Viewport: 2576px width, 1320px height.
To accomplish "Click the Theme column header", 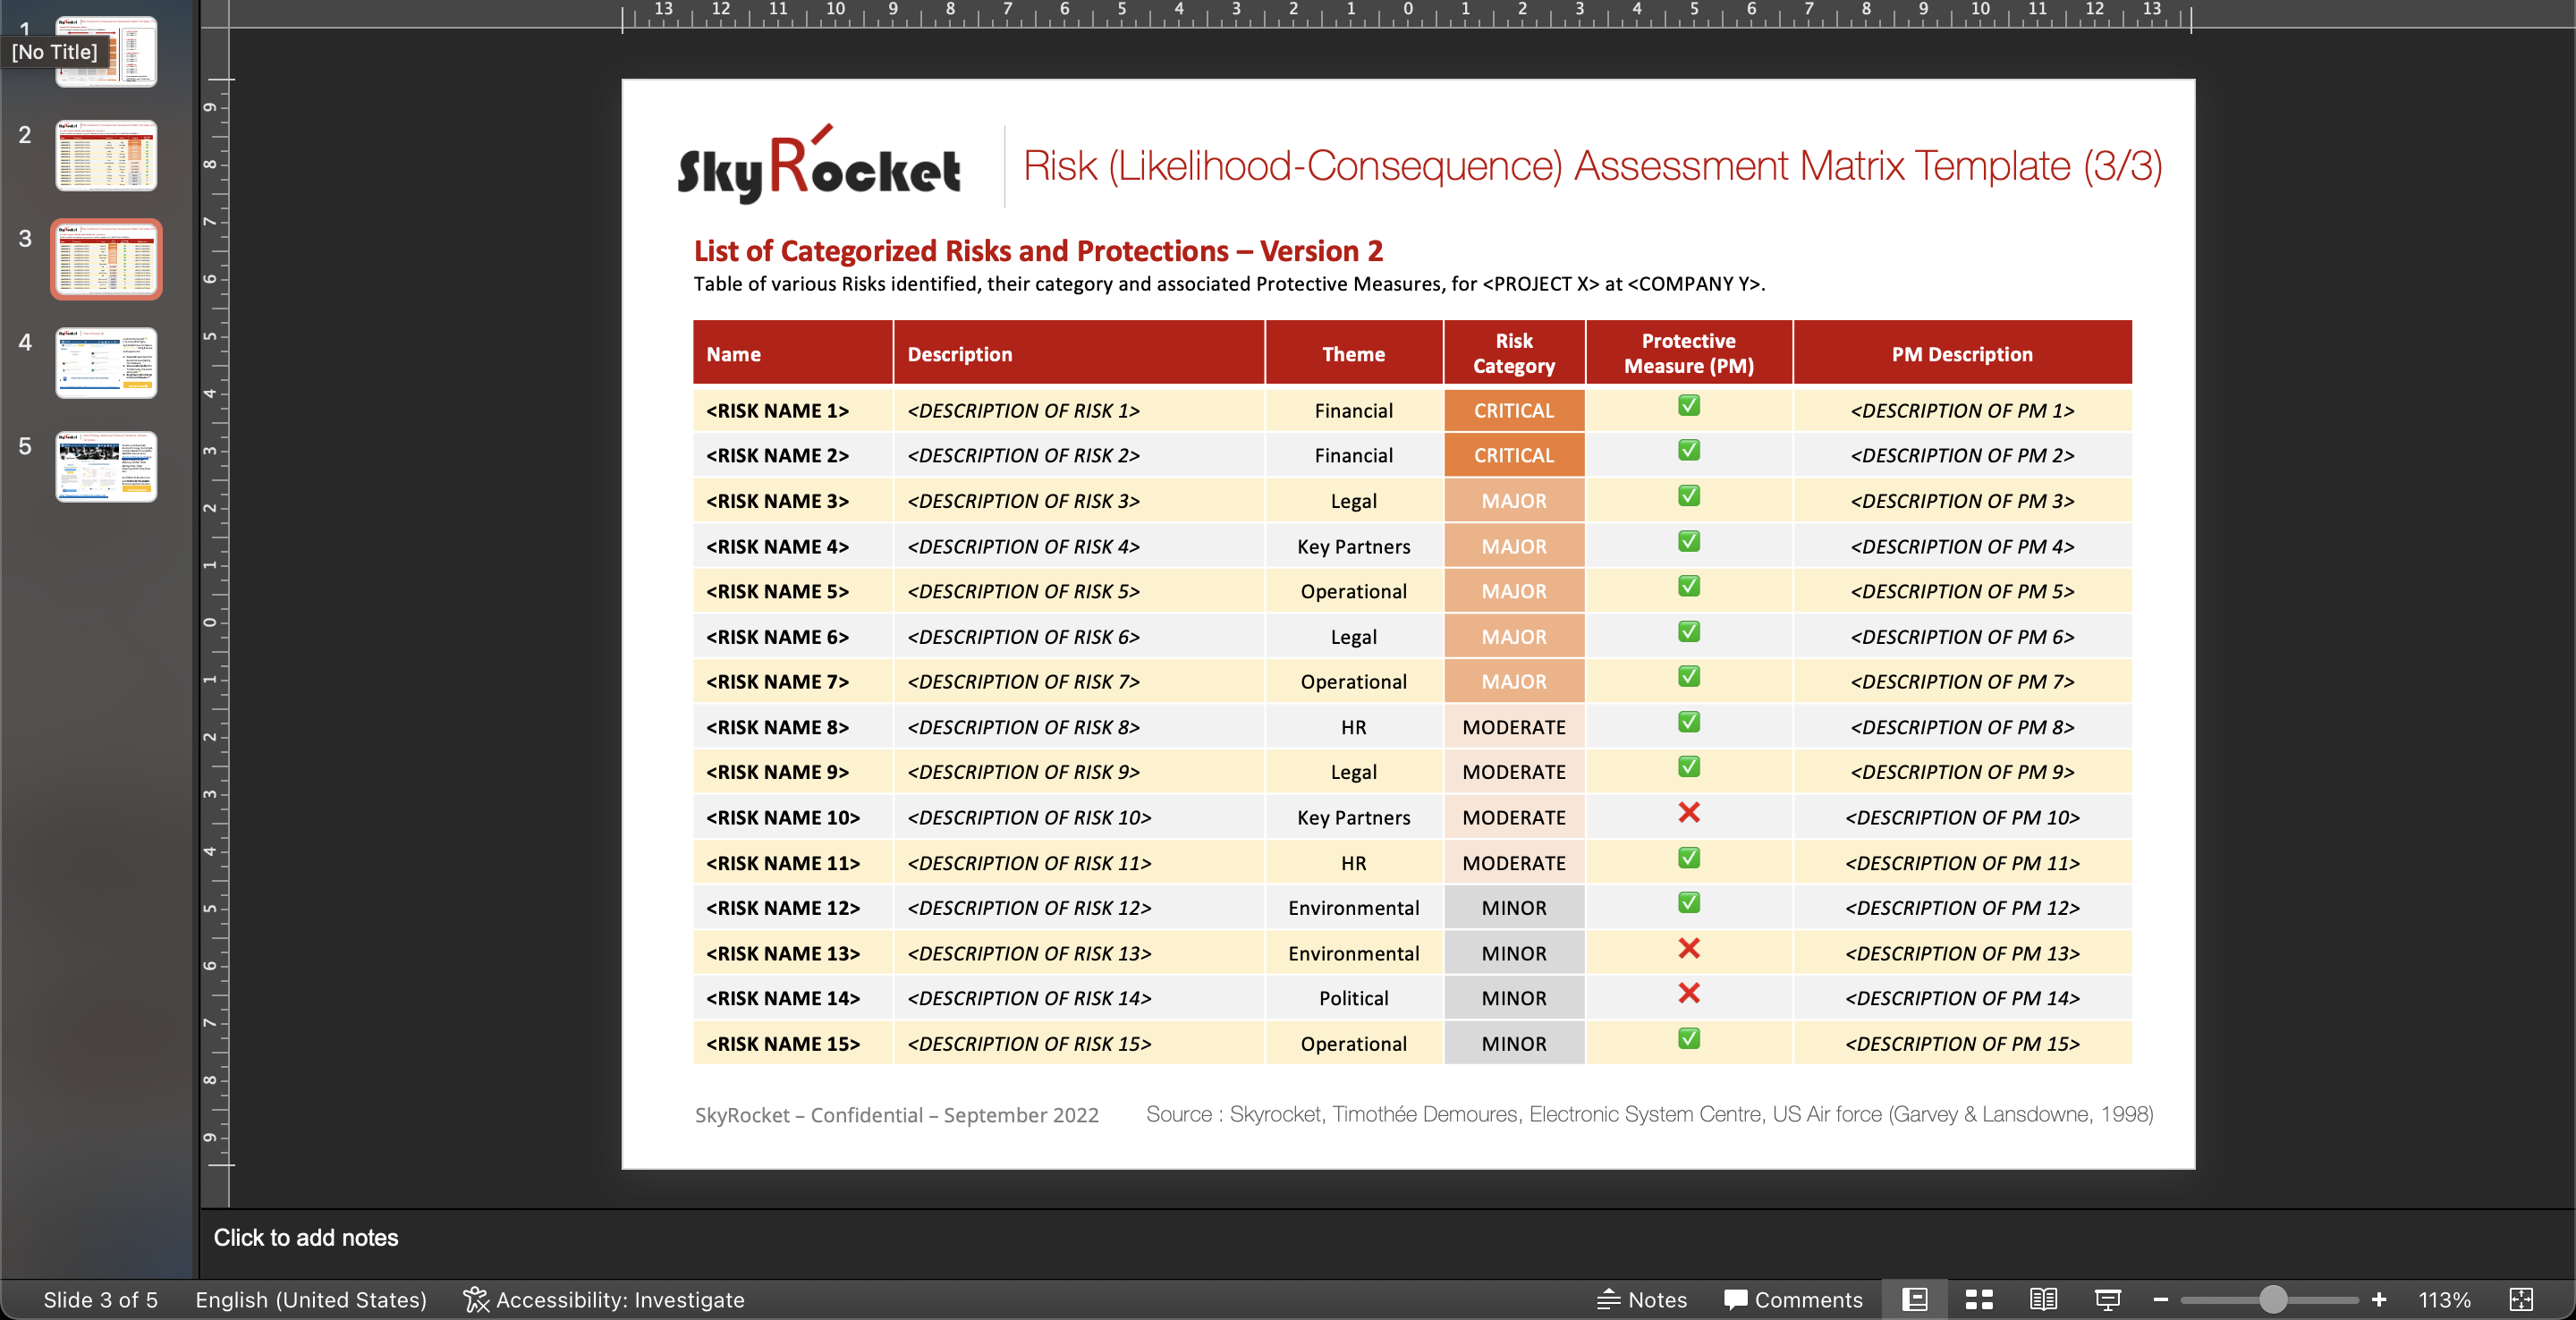I will (1354, 353).
